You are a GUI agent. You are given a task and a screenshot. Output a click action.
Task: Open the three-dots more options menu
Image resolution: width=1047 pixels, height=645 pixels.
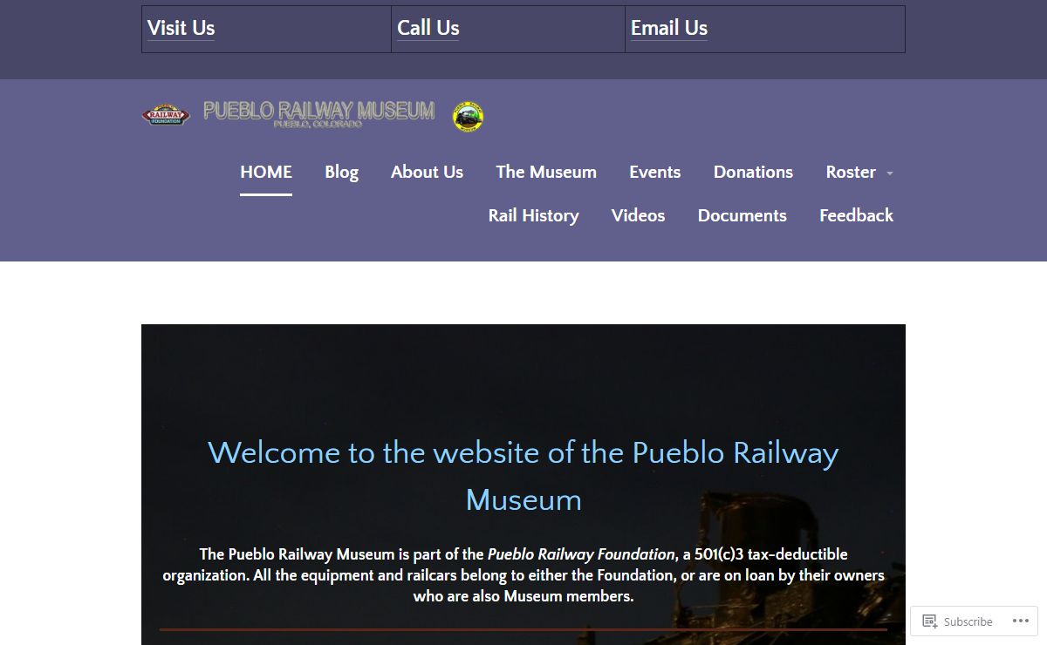[1020, 621]
